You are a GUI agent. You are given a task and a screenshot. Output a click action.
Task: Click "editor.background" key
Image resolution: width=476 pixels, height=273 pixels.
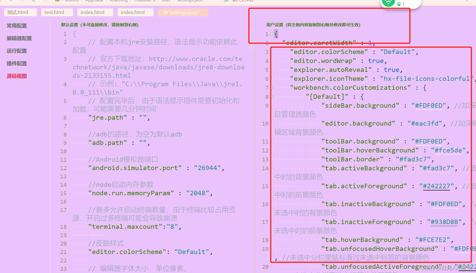358,124
